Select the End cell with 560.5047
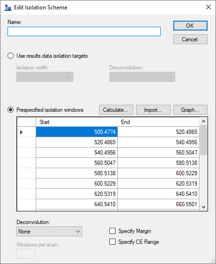The height and width of the screenshot is (264, 216). [x=158, y=153]
